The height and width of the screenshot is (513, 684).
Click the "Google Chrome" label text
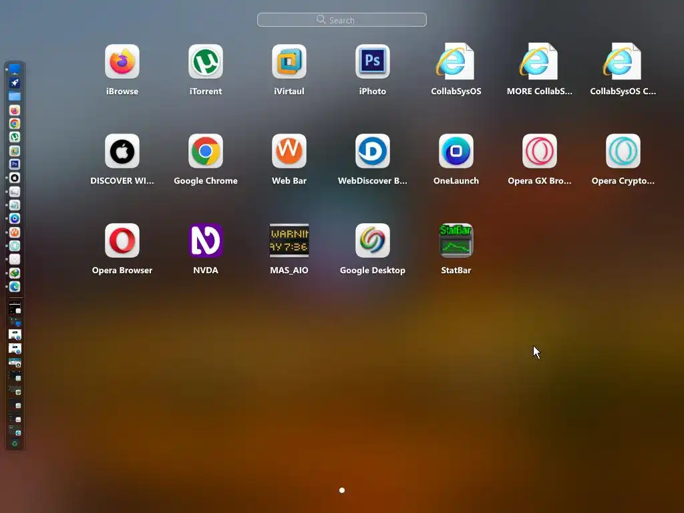pyautogui.click(x=206, y=180)
